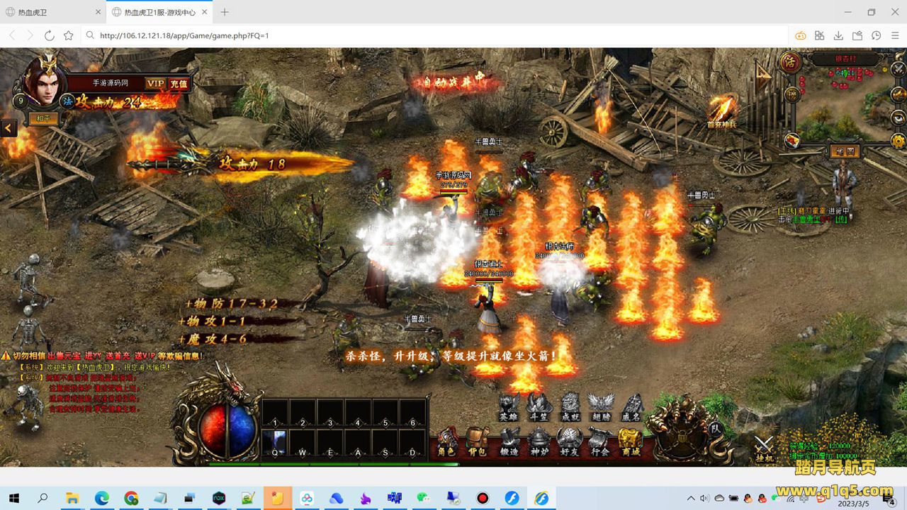907x510 pixels.
Task: Open settings gear beside the minimap
Action: pyautogui.click(x=898, y=140)
